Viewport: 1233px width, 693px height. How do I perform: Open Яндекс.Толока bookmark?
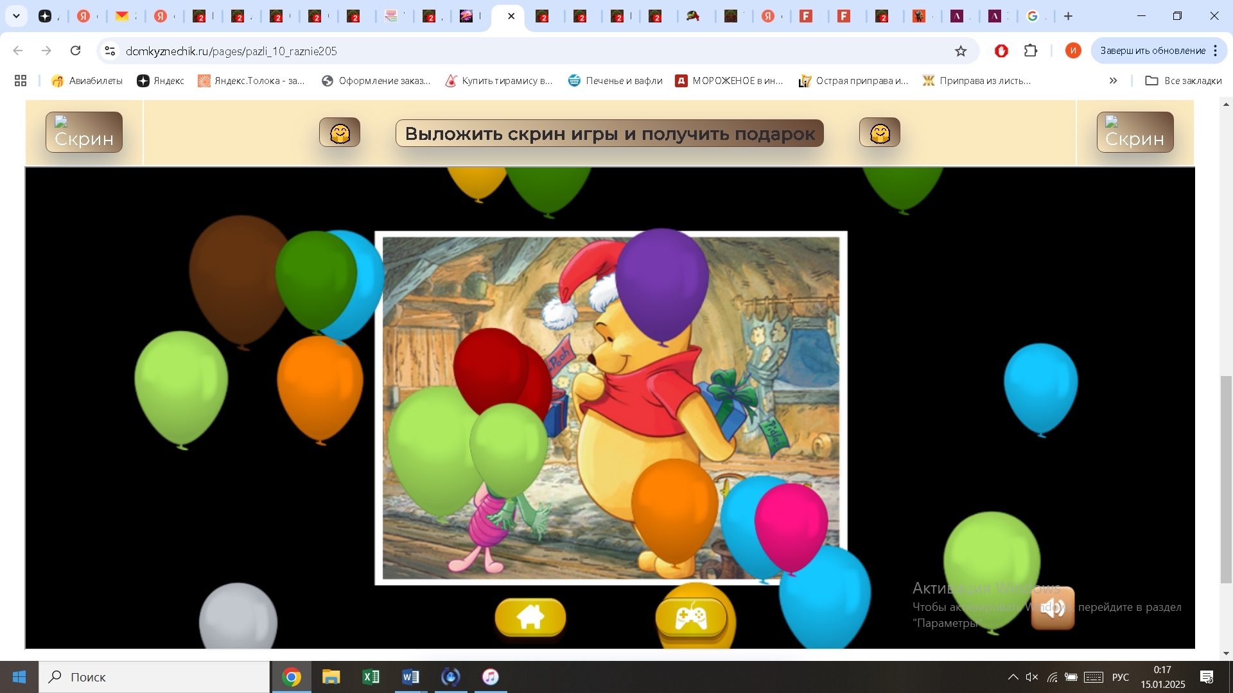[251, 80]
